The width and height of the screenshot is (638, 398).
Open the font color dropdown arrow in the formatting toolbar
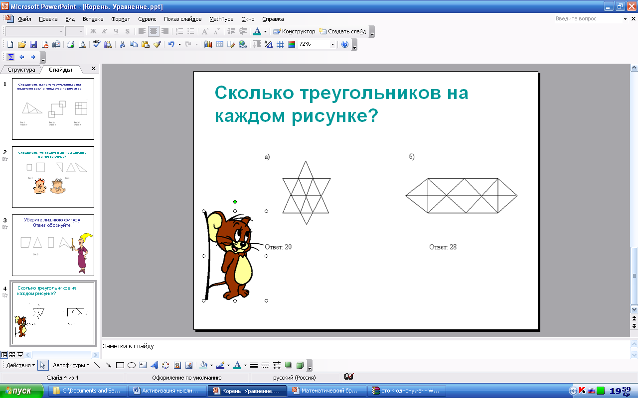pyautogui.click(x=265, y=31)
